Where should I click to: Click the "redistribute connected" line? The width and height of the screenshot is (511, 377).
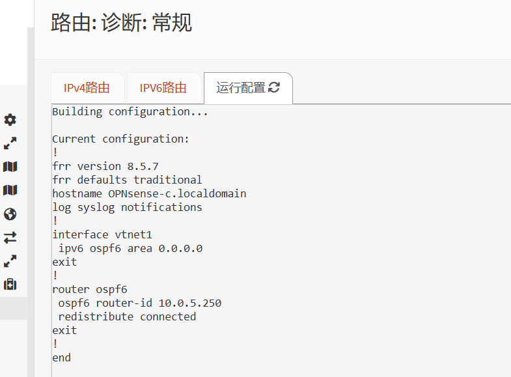tap(127, 316)
